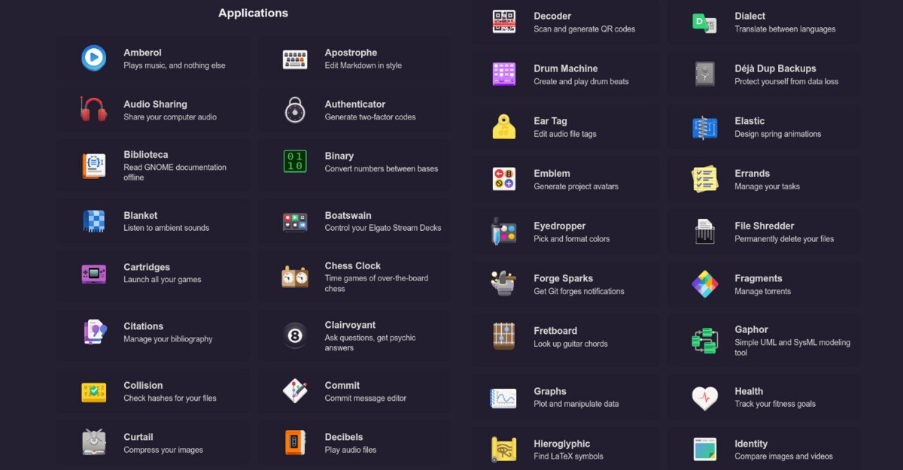This screenshot has width=903, height=470.
Task: Select the Citations icon
Action: (94, 332)
